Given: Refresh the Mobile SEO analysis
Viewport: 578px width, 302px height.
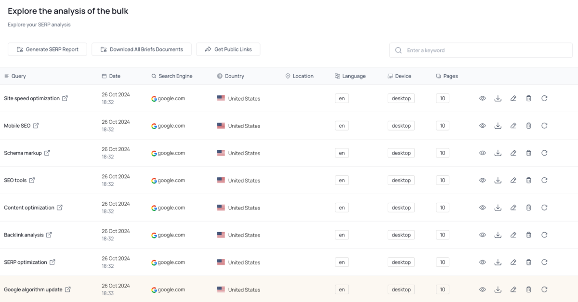Looking at the screenshot, I should click(544, 126).
